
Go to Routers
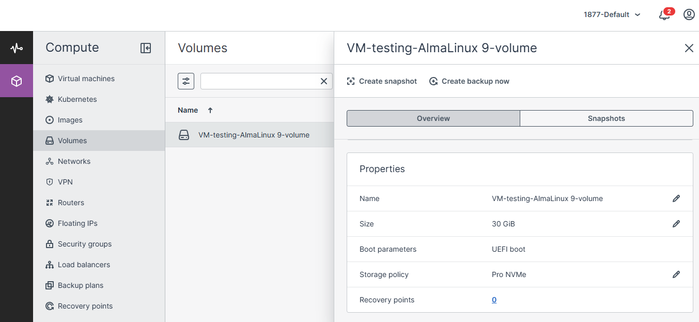tap(99, 203)
